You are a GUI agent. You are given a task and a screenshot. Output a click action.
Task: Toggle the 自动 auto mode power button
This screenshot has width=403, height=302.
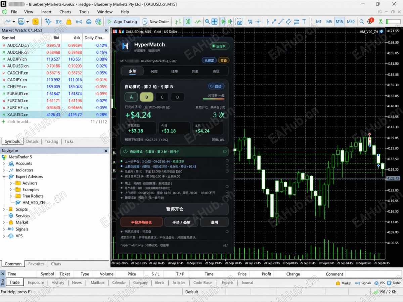pos(216,86)
